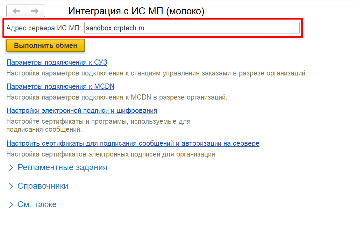356x225 pixels.
Task: Expand the Регламентные задания section label
Action: pos(62,168)
